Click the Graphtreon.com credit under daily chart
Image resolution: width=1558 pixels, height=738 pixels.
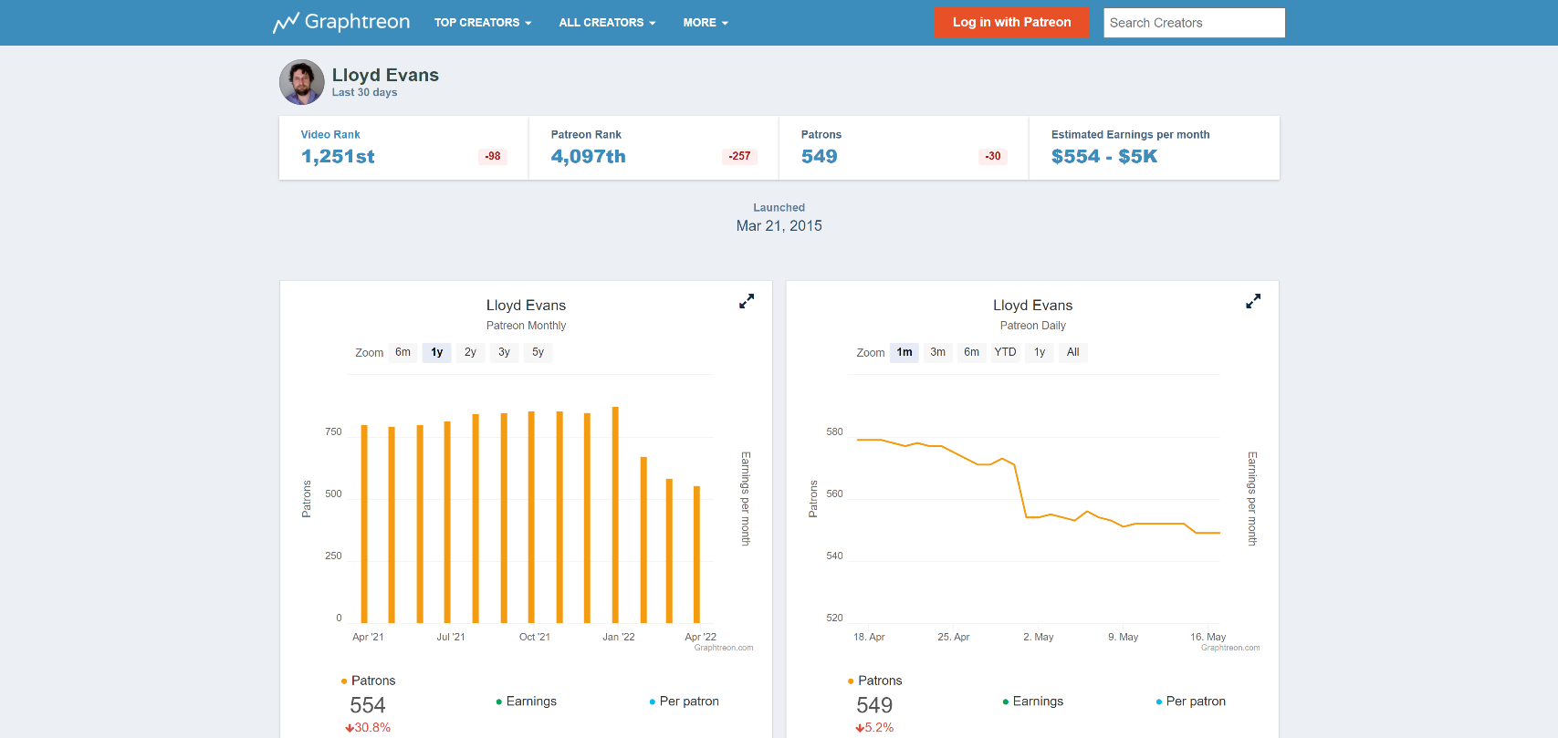coord(1230,648)
